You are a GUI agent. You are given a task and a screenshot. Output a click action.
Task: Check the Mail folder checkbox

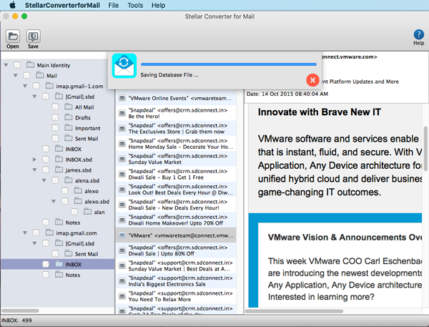pos(26,75)
